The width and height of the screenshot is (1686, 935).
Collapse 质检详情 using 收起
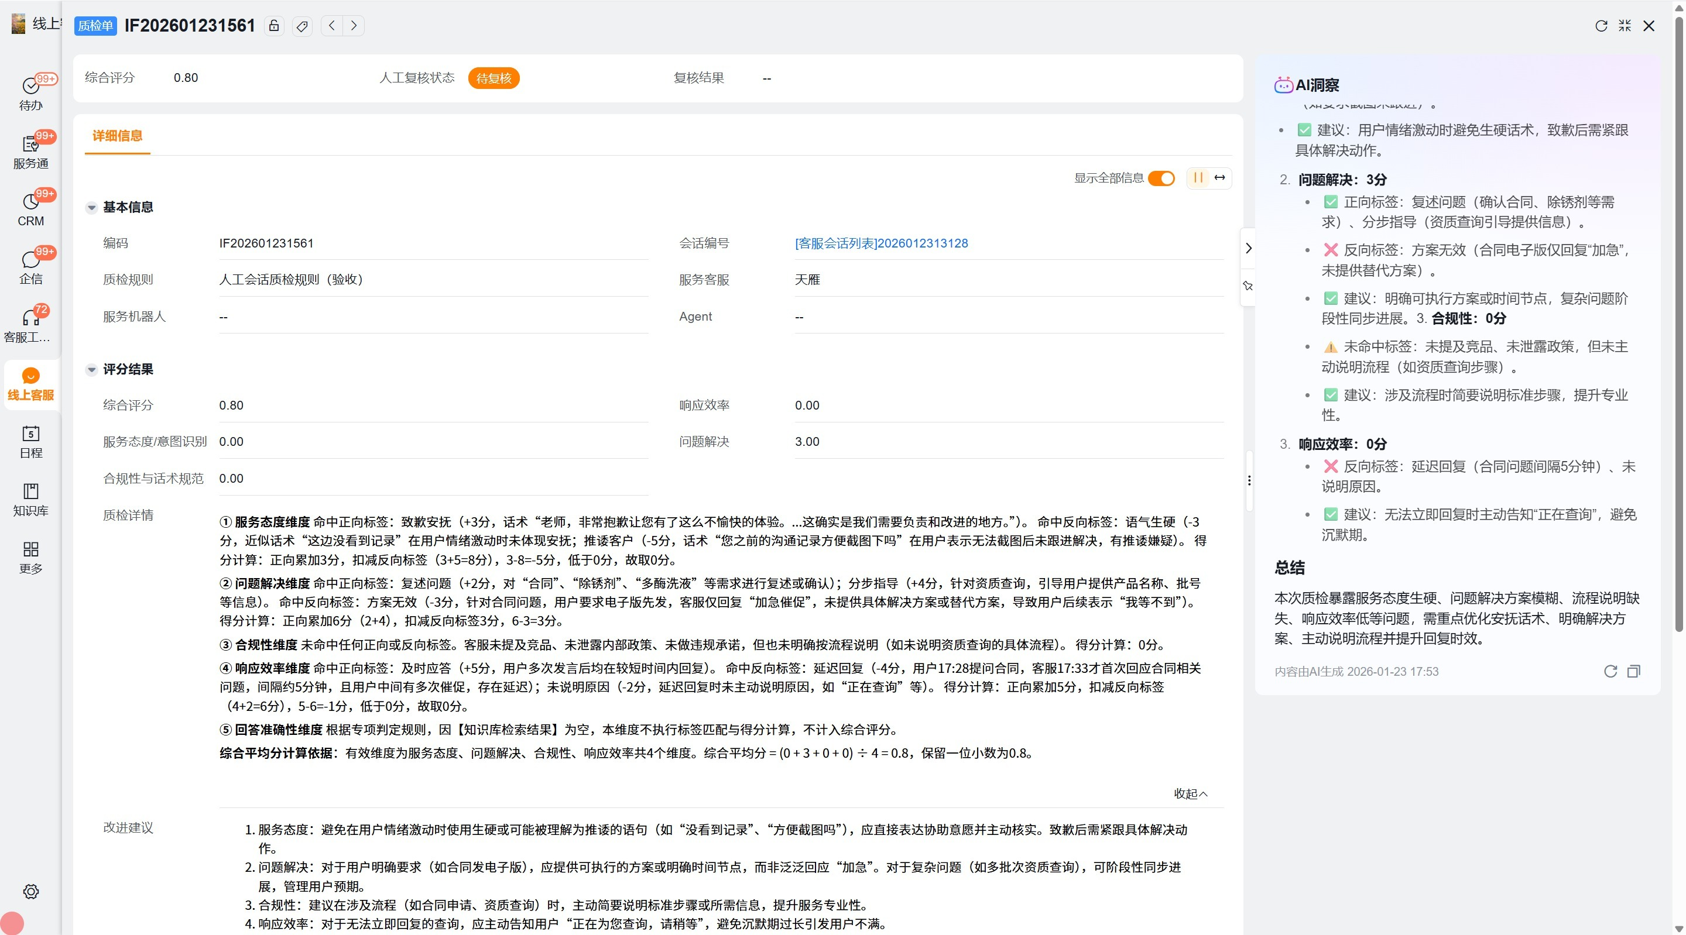coord(1190,793)
